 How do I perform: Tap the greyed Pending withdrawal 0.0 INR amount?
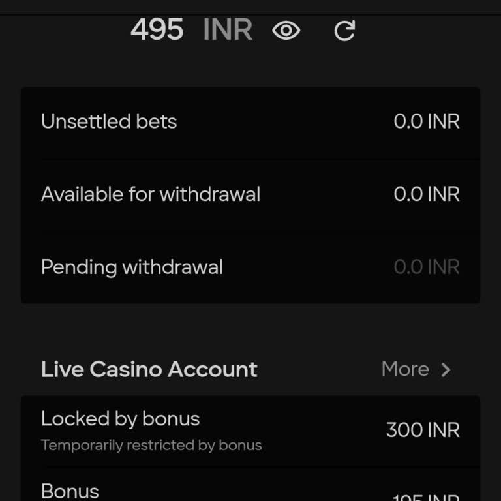coord(427,267)
